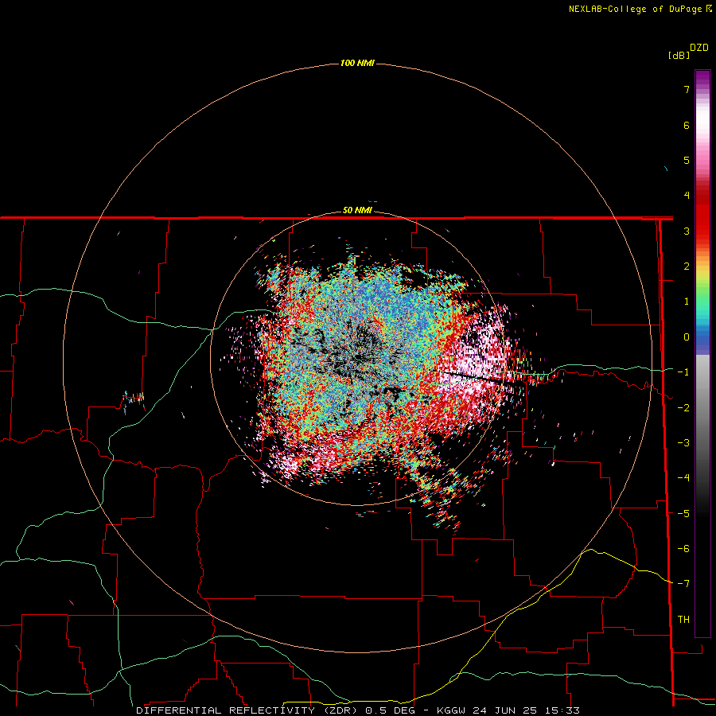The width and height of the screenshot is (716, 716).
Task: Click the 7 tick label on scale
Action: coord(687,89)
